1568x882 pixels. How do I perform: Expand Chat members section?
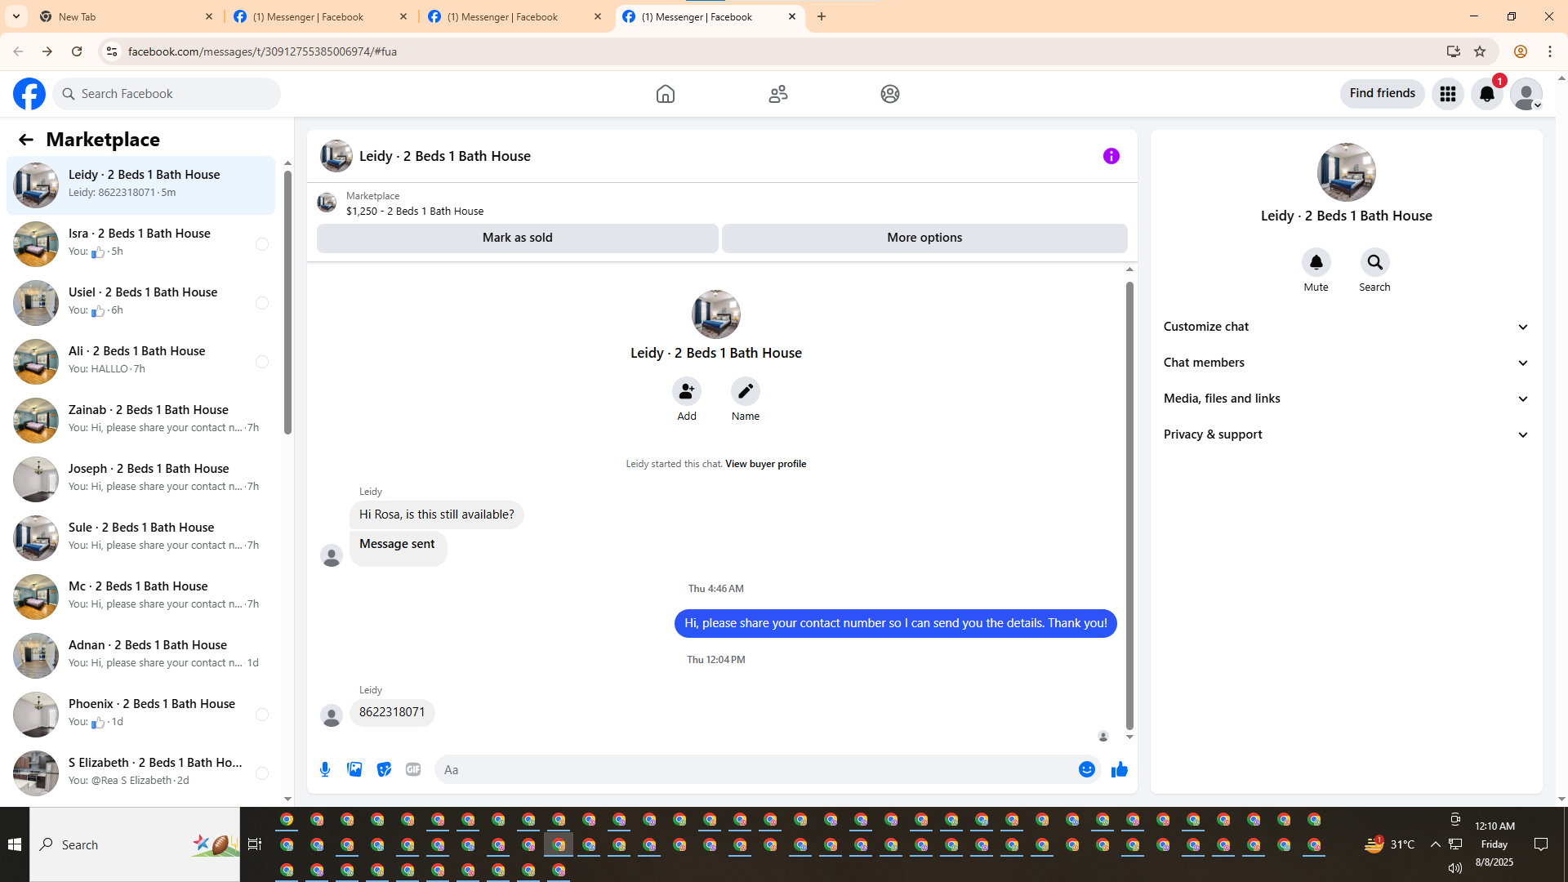coord(1345,363)
